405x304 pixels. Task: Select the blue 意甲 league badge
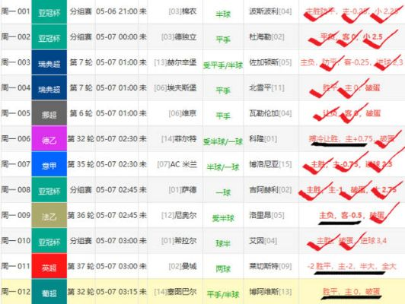tap(49, 164)
